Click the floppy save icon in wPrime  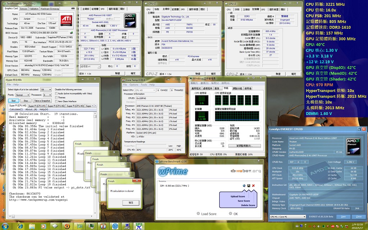tap(249, 186)
